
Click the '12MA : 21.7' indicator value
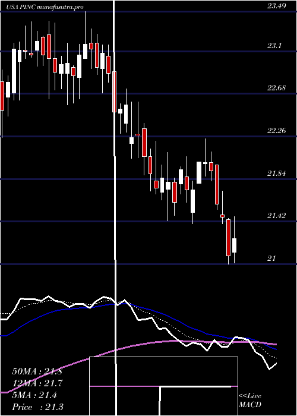(x=37, y=383)
